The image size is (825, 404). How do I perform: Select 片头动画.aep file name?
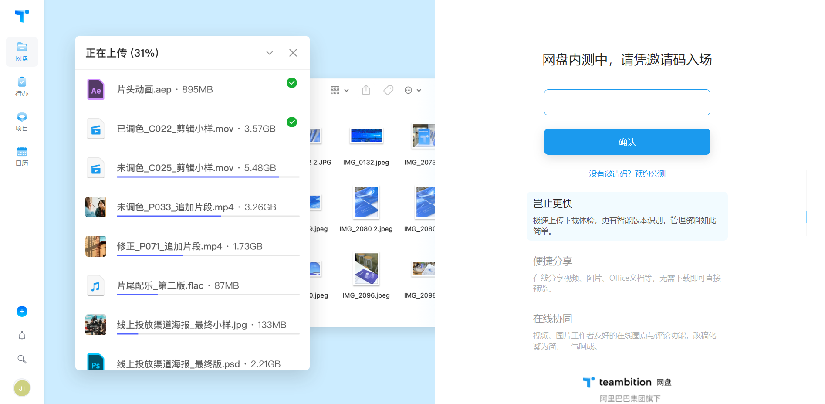pyautogui.click(x=144, y=89)
